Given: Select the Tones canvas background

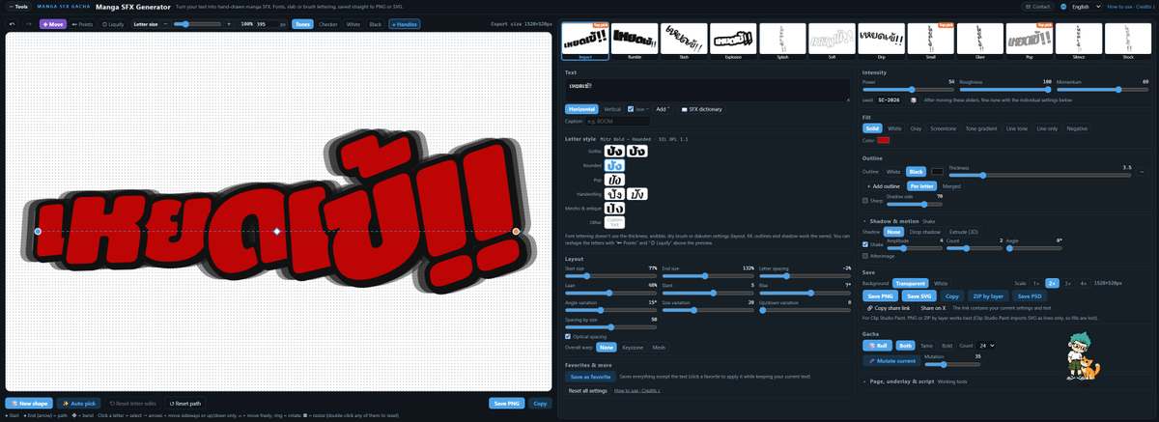Looking at the screenshot, I should [303, 23].
